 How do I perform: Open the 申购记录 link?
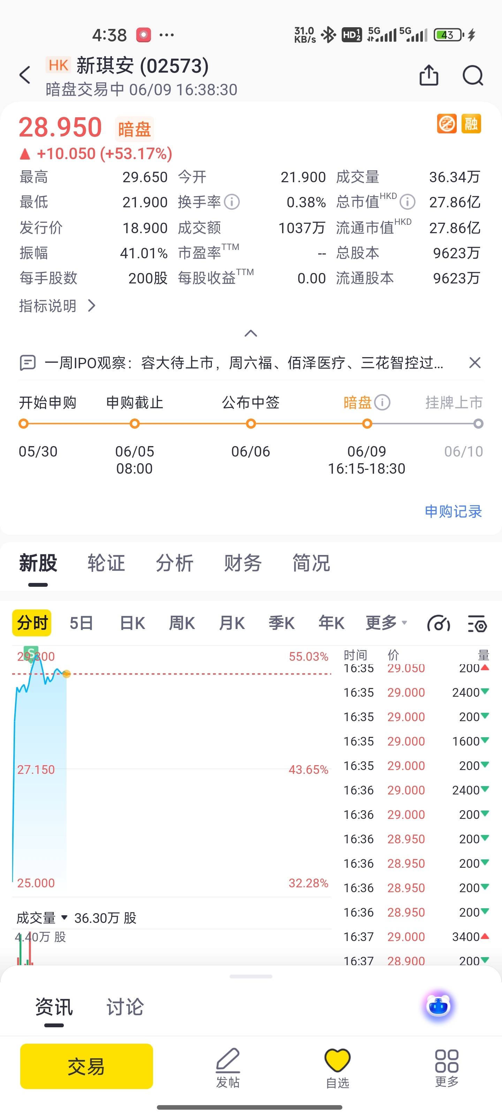453,511
